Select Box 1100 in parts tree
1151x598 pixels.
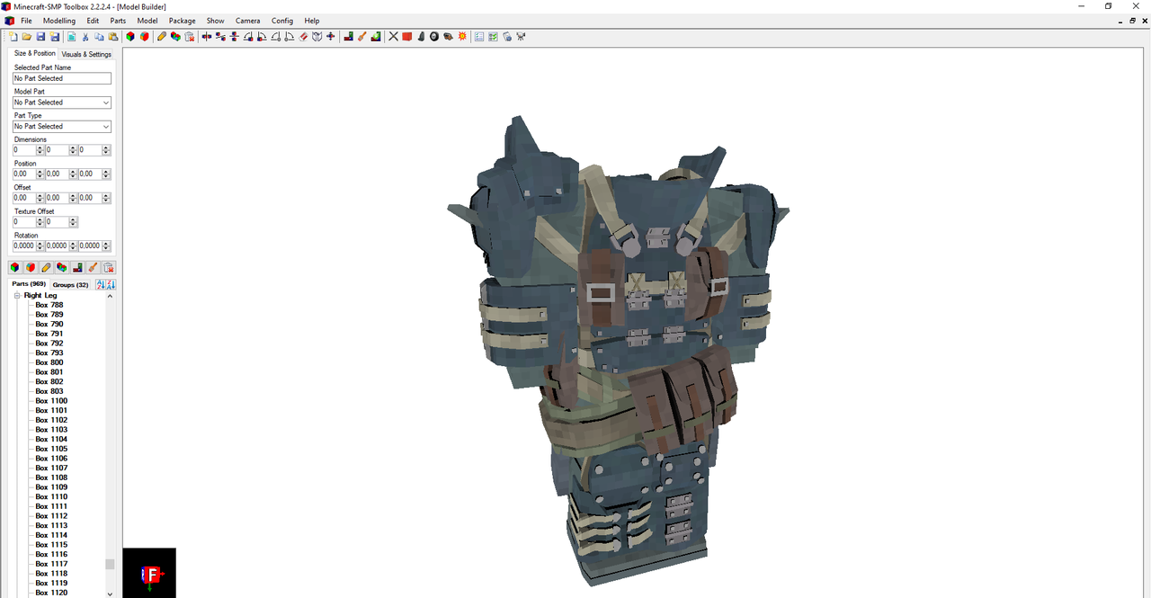point(51,401)
